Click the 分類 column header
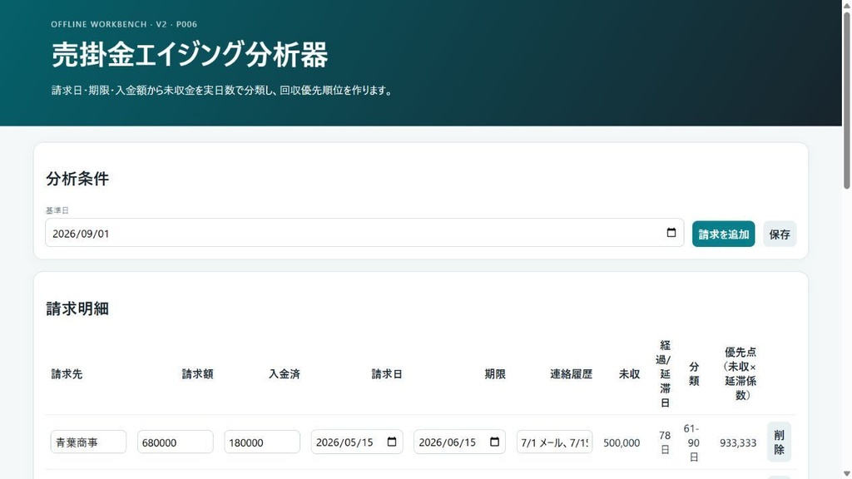This screenshot has width=852, height=479. click(694, 374)
